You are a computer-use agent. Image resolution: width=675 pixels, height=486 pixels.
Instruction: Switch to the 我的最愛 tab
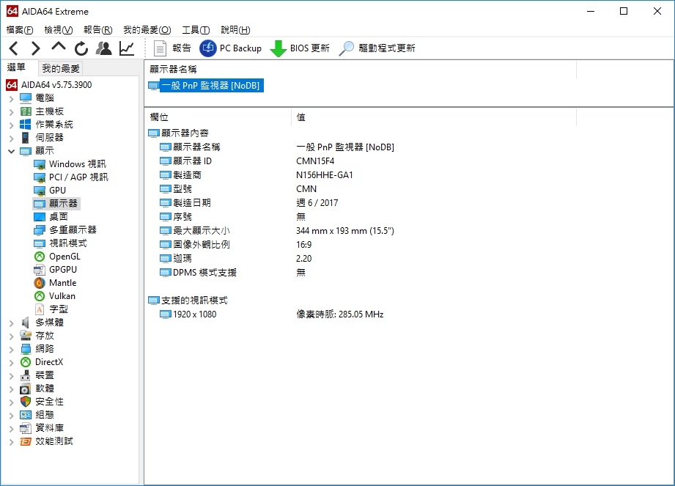61,68
